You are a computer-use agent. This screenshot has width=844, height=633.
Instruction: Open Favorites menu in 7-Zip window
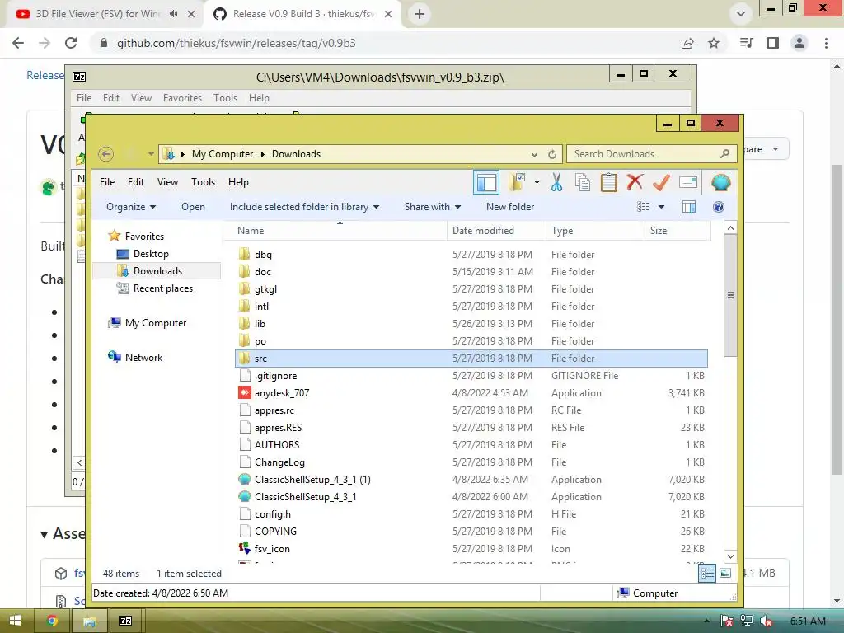[182, 98]
